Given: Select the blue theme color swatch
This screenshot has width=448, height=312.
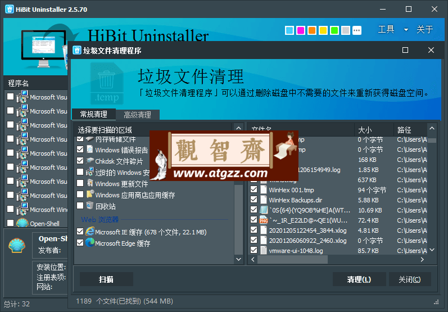Looking at the screenshot, I should 289,30.
